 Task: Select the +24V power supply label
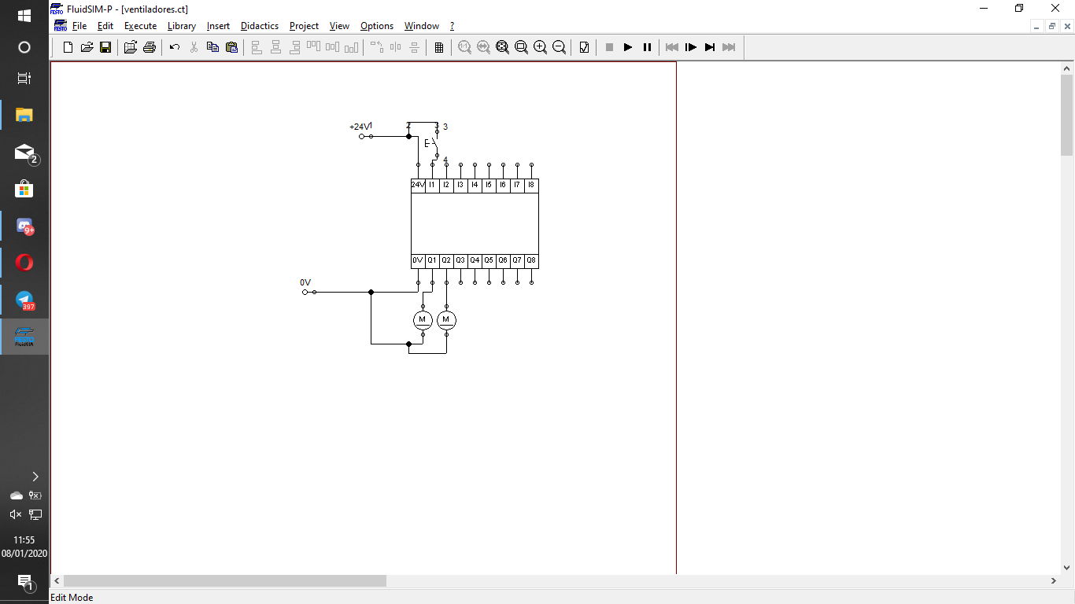(359, 127)
